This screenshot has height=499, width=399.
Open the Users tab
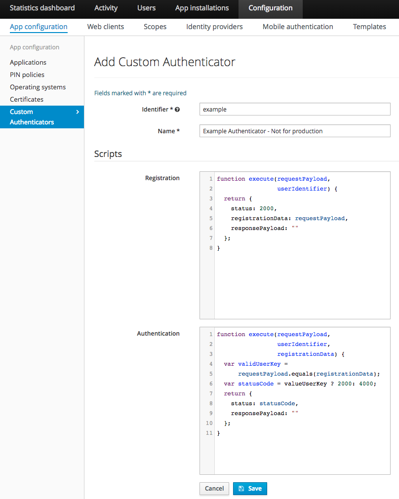pyautogui.click(x=146, y=8)
